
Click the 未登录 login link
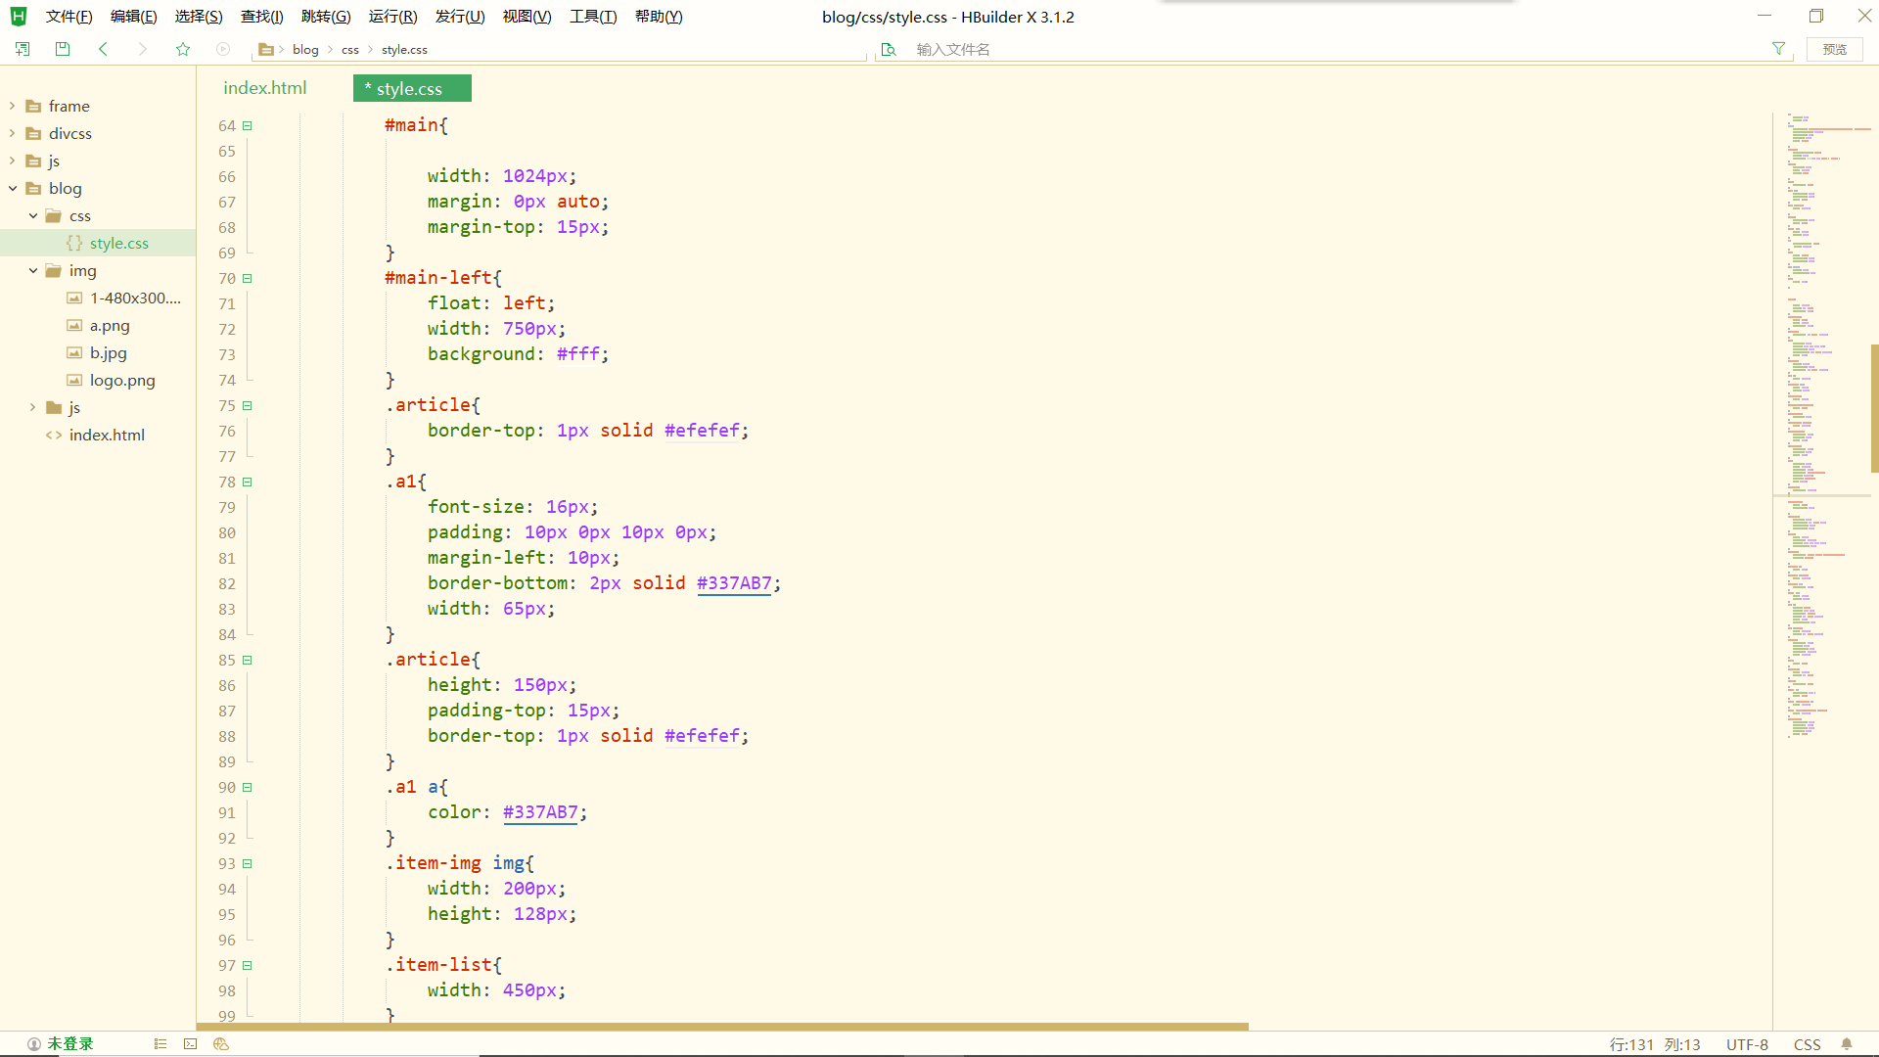click(x=70, y=1044)
